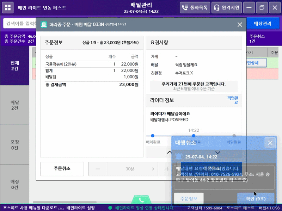Image resolution: width=282 pixels, height=211 pixels.
Task: Click the 주문취소 button in order dialog
Action: [x=62, y=169]
